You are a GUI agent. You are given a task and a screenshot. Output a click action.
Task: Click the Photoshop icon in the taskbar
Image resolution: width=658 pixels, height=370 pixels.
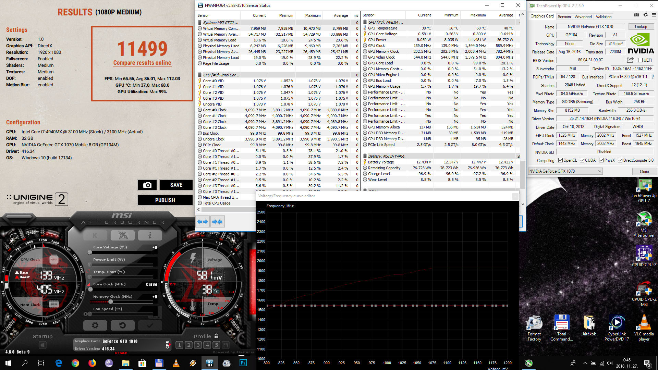pyautogui.click(x=243, y=363)
